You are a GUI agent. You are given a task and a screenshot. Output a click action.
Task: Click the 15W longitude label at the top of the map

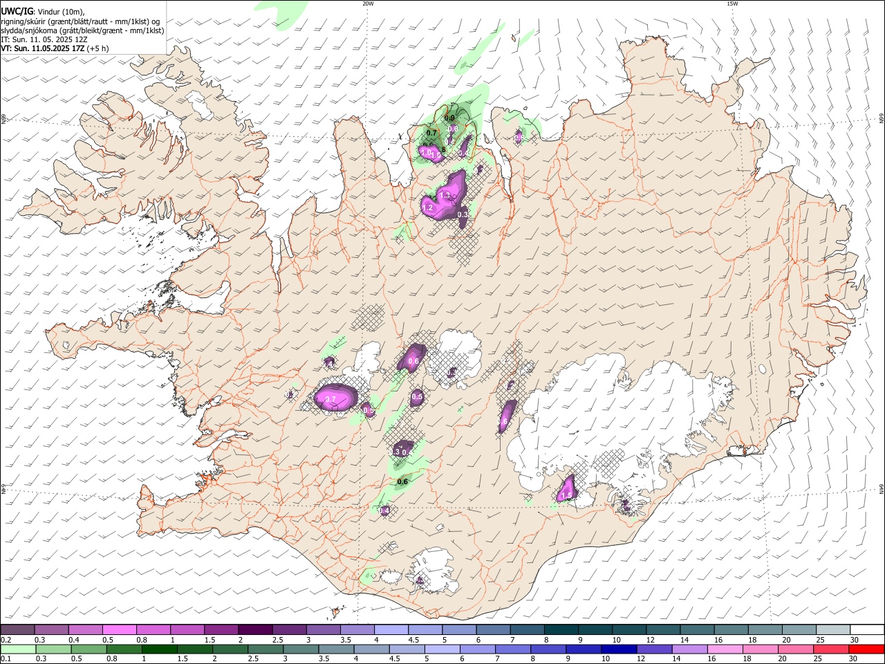pyautogui.click(x=732, y=3)
